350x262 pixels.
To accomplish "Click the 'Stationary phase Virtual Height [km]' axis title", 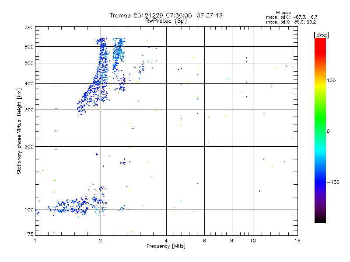I will 19,131.
